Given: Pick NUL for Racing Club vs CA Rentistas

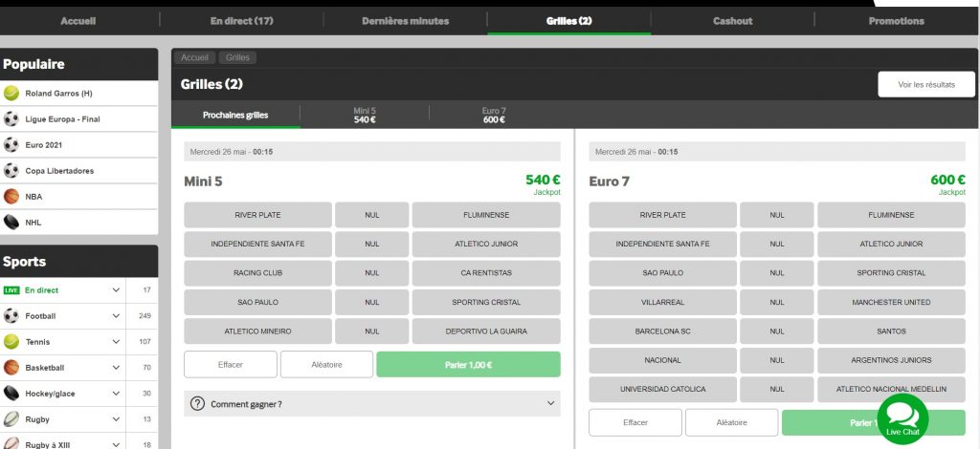Looking at the screenshot, I should click(x=372, y=273).
